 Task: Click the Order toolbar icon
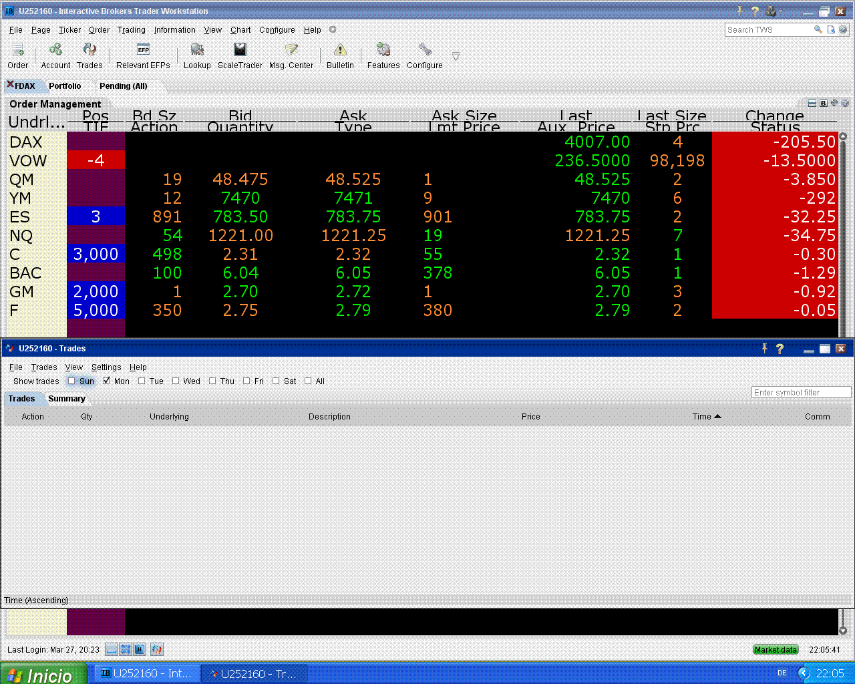(18, 49)
